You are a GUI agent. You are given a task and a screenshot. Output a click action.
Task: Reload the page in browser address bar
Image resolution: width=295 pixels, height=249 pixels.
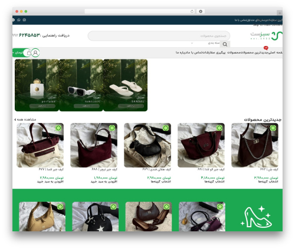(x=192, y=11)
